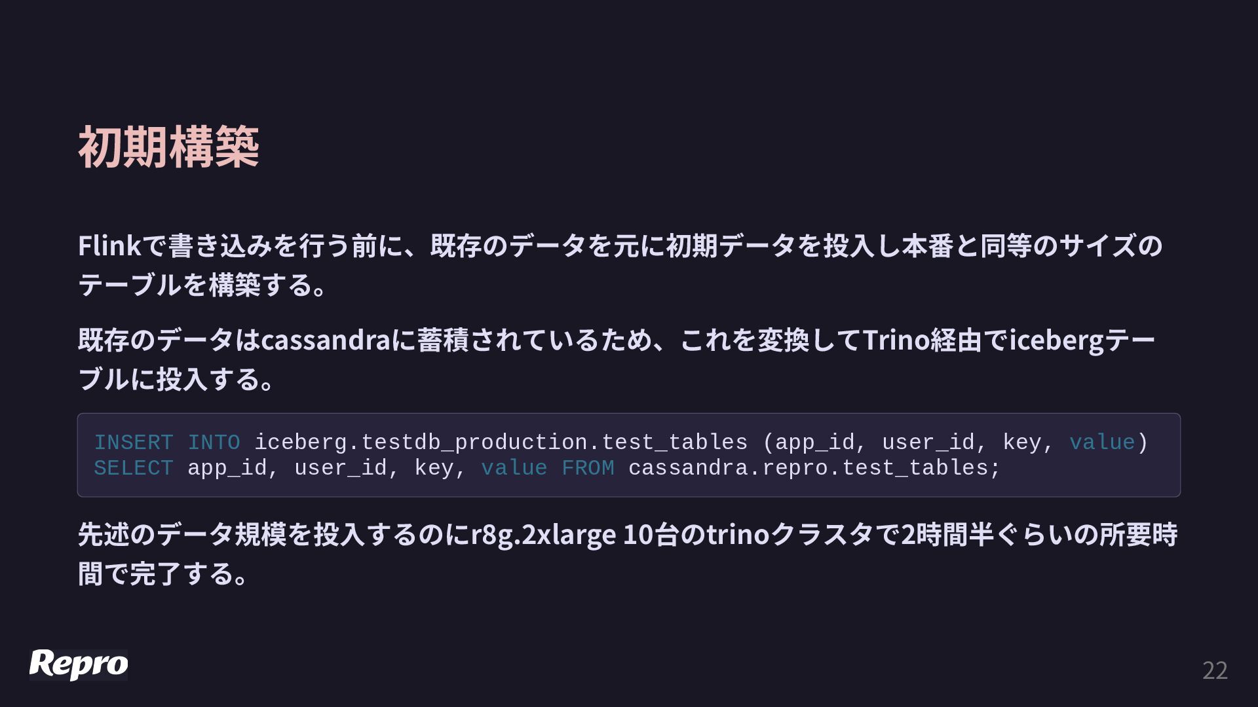
Task: Click the text r8g.2xlarge in the last paragraph
Action: 544,535
